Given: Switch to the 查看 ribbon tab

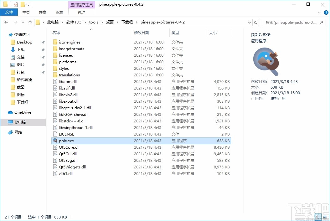Looking at the screenshot, I should click(59, 13).
